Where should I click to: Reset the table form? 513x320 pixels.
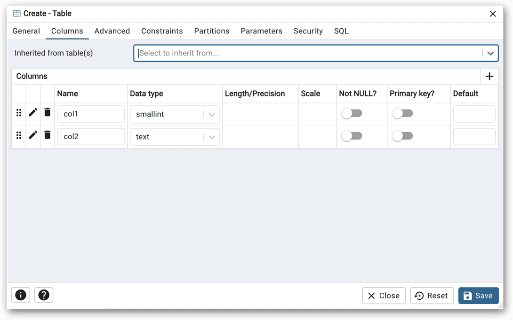(432, 296)
